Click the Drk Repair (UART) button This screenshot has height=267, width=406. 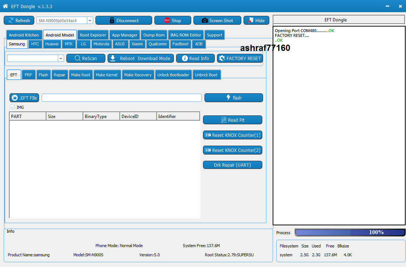[x=232, y=165]
